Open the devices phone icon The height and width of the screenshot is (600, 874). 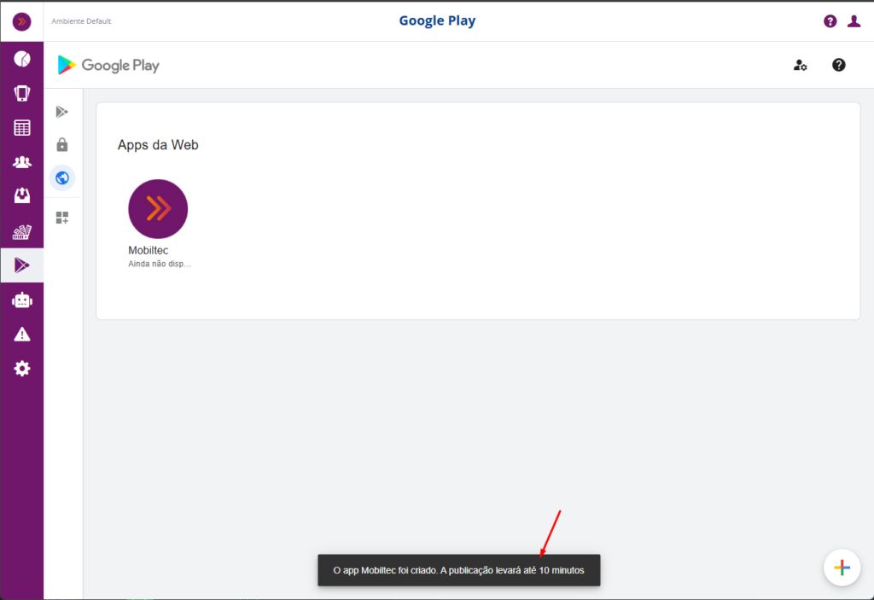pos(21,93)
